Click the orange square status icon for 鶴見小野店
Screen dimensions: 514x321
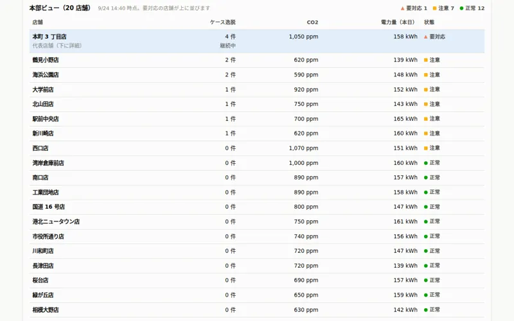(426, 60)
